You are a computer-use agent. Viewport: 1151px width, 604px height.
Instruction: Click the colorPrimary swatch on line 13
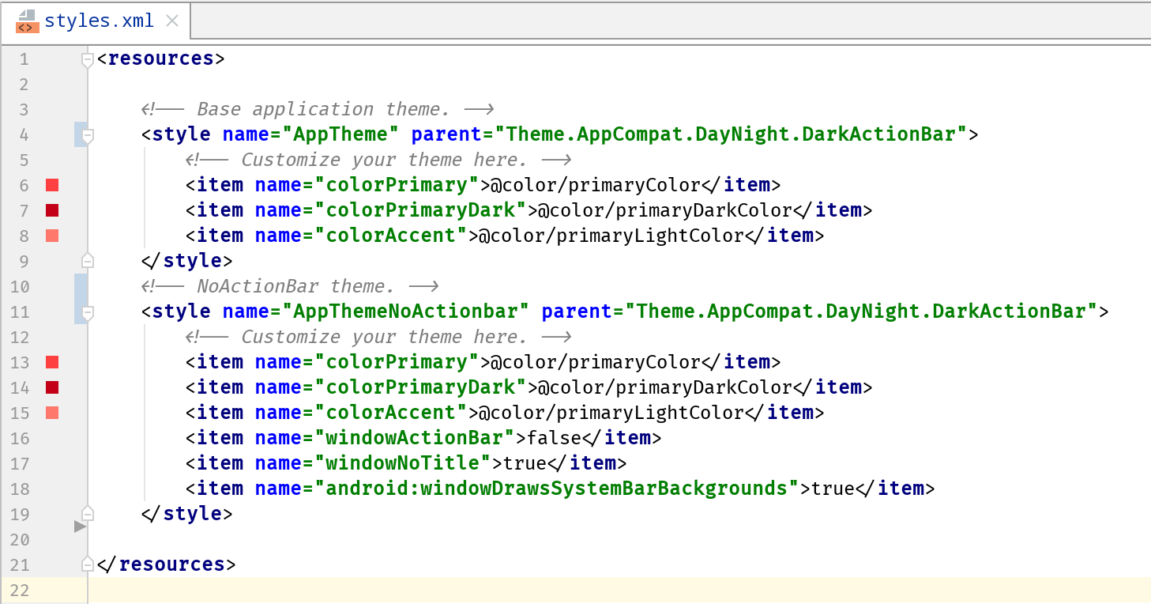(51, 362)
